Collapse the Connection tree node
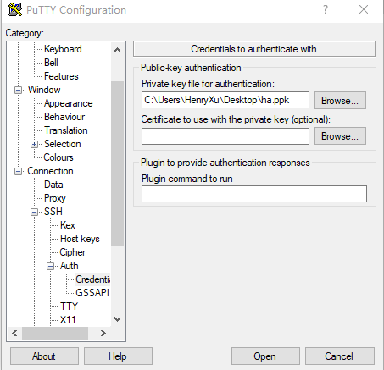Image resolution: width=384 pixels, height=370 pixels. coord(18,171)
